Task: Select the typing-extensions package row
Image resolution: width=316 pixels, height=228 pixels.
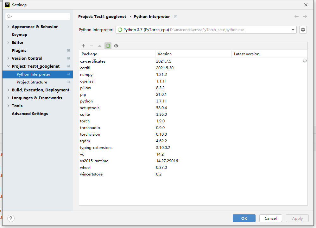Action: click(193, 147)
